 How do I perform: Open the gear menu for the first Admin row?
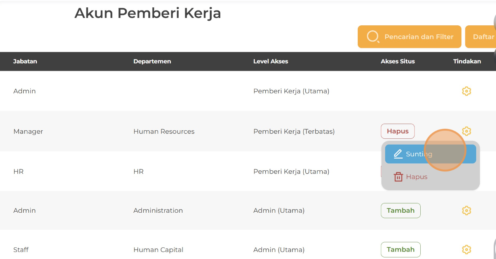pos(466,91)
